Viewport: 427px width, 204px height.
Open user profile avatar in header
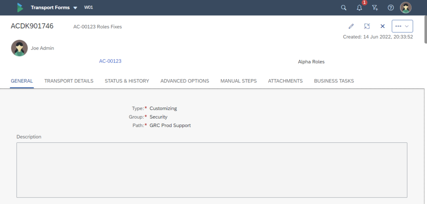(x=406, y=8)
